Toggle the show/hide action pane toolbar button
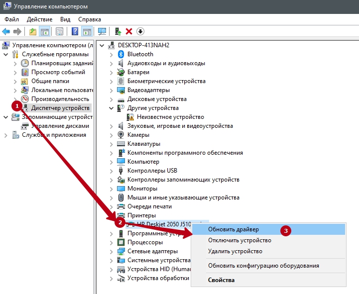The height and width of the screenshot is (294, 359). (87, 31)
